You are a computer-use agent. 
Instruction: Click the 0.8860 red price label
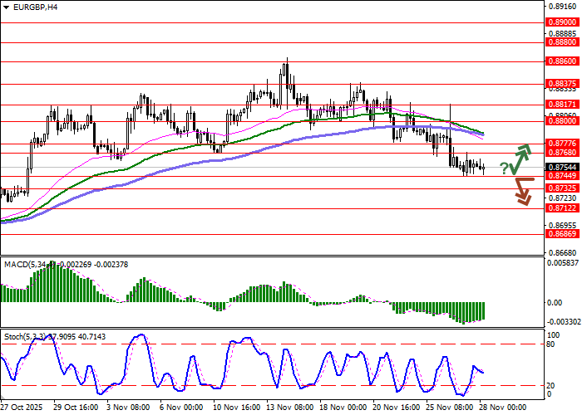click(561, 61)
